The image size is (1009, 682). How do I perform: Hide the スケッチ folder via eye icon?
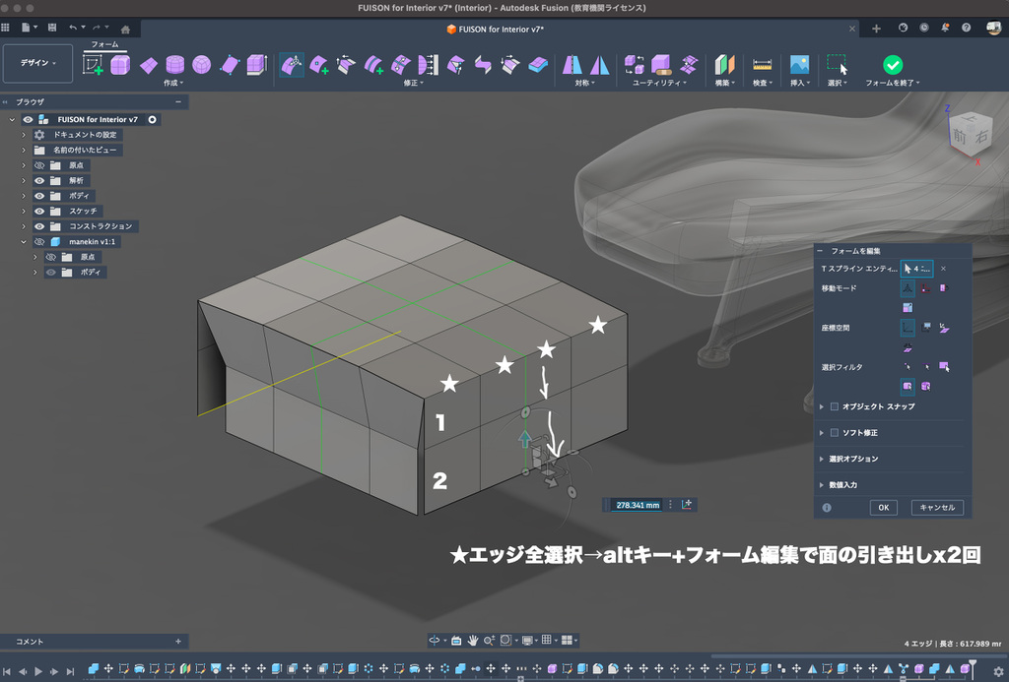(x=40, y=211)
